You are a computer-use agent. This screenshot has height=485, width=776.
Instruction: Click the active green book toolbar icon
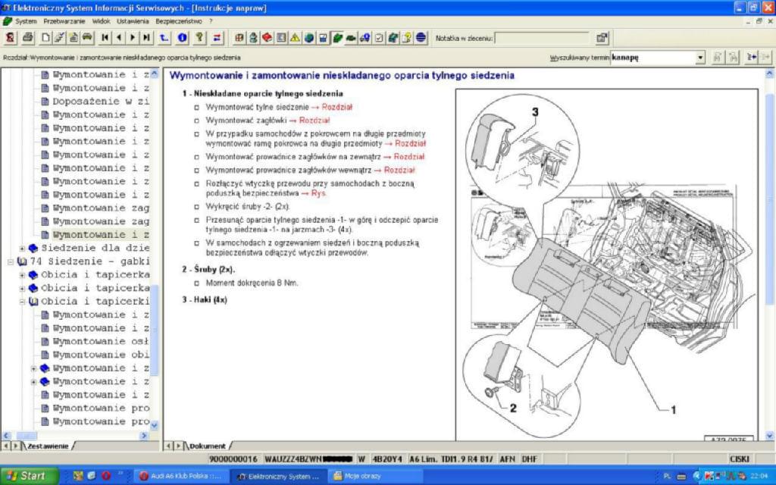[x=337, y=38]
